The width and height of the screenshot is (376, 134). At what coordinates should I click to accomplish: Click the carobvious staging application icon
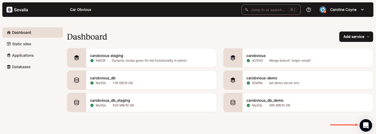[x=77, y=58]
